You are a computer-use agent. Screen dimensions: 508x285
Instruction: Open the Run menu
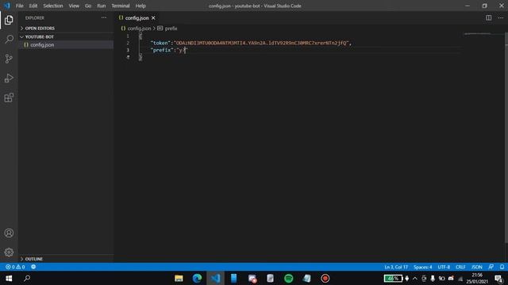[102, 6]
